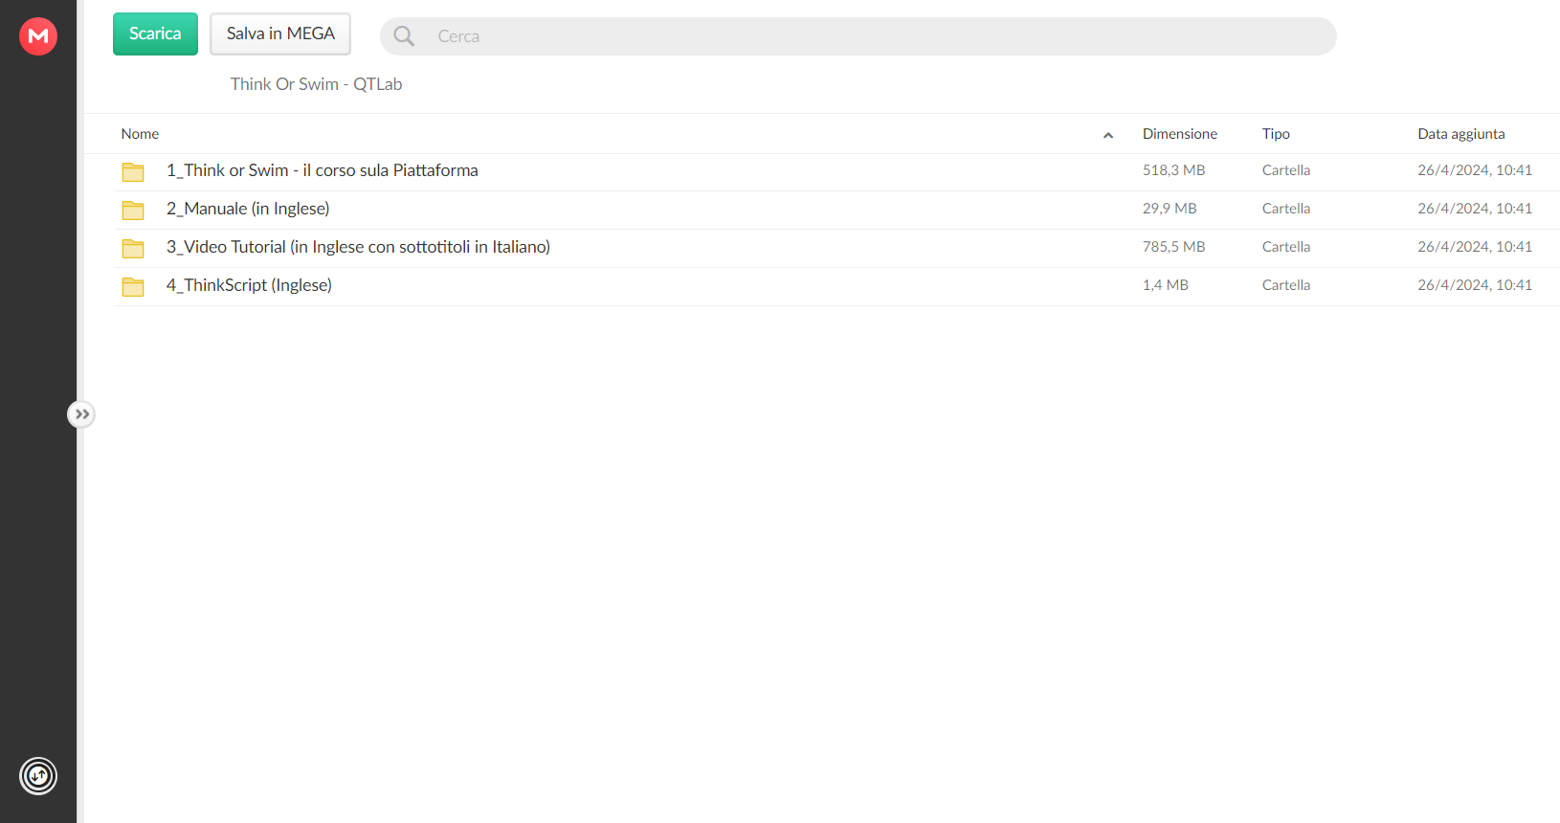The image size is (1560, 823).
Task: Click the green Scarica button
Action: [155, 33]
